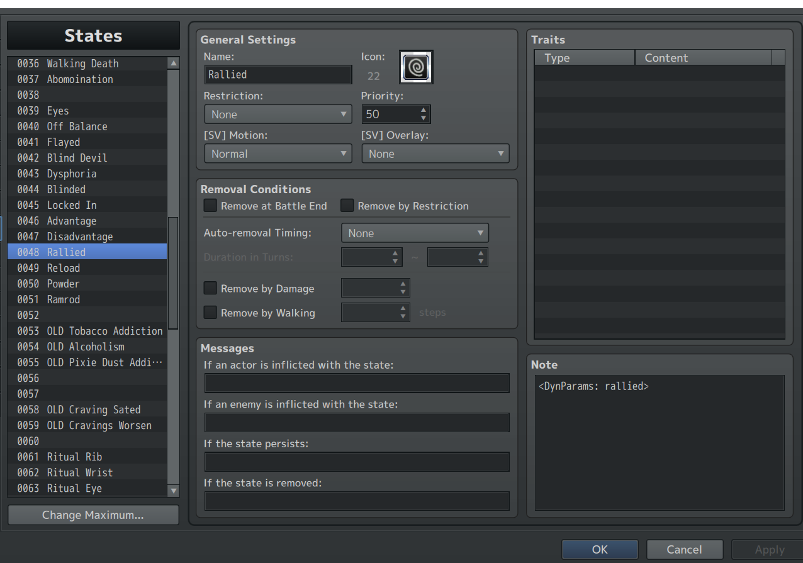Click the states list scrollbar thumb
Viewport: 803px width, 563px height.
(174, 273)
